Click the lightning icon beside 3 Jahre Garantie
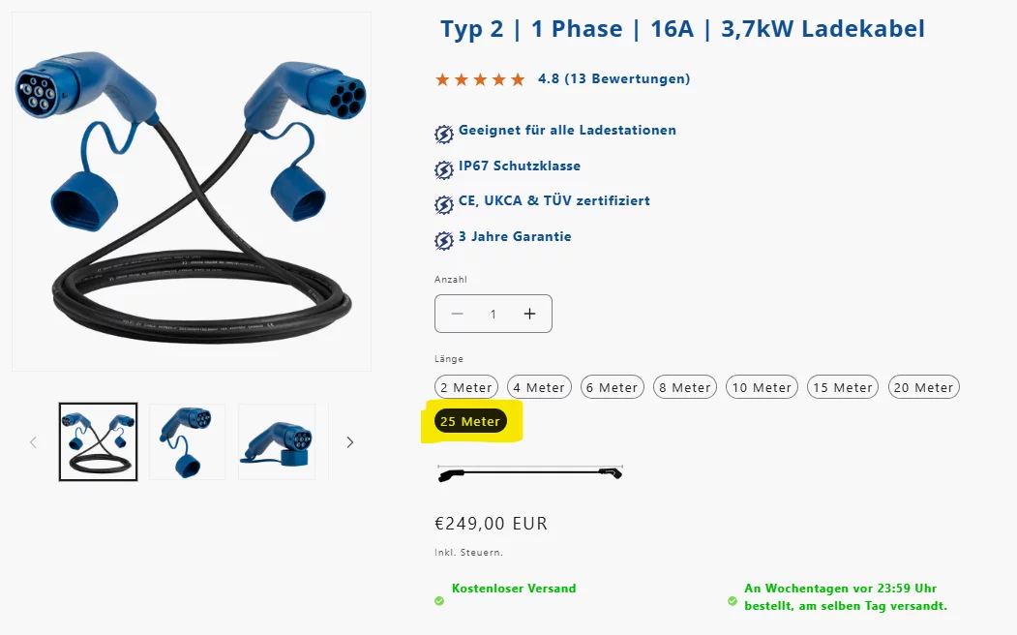1017x635 pixels. (x=443, y=241)
